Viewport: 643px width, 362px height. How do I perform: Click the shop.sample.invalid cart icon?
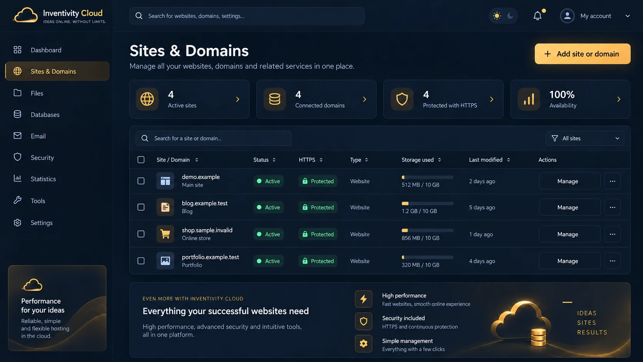coord(165,234)
